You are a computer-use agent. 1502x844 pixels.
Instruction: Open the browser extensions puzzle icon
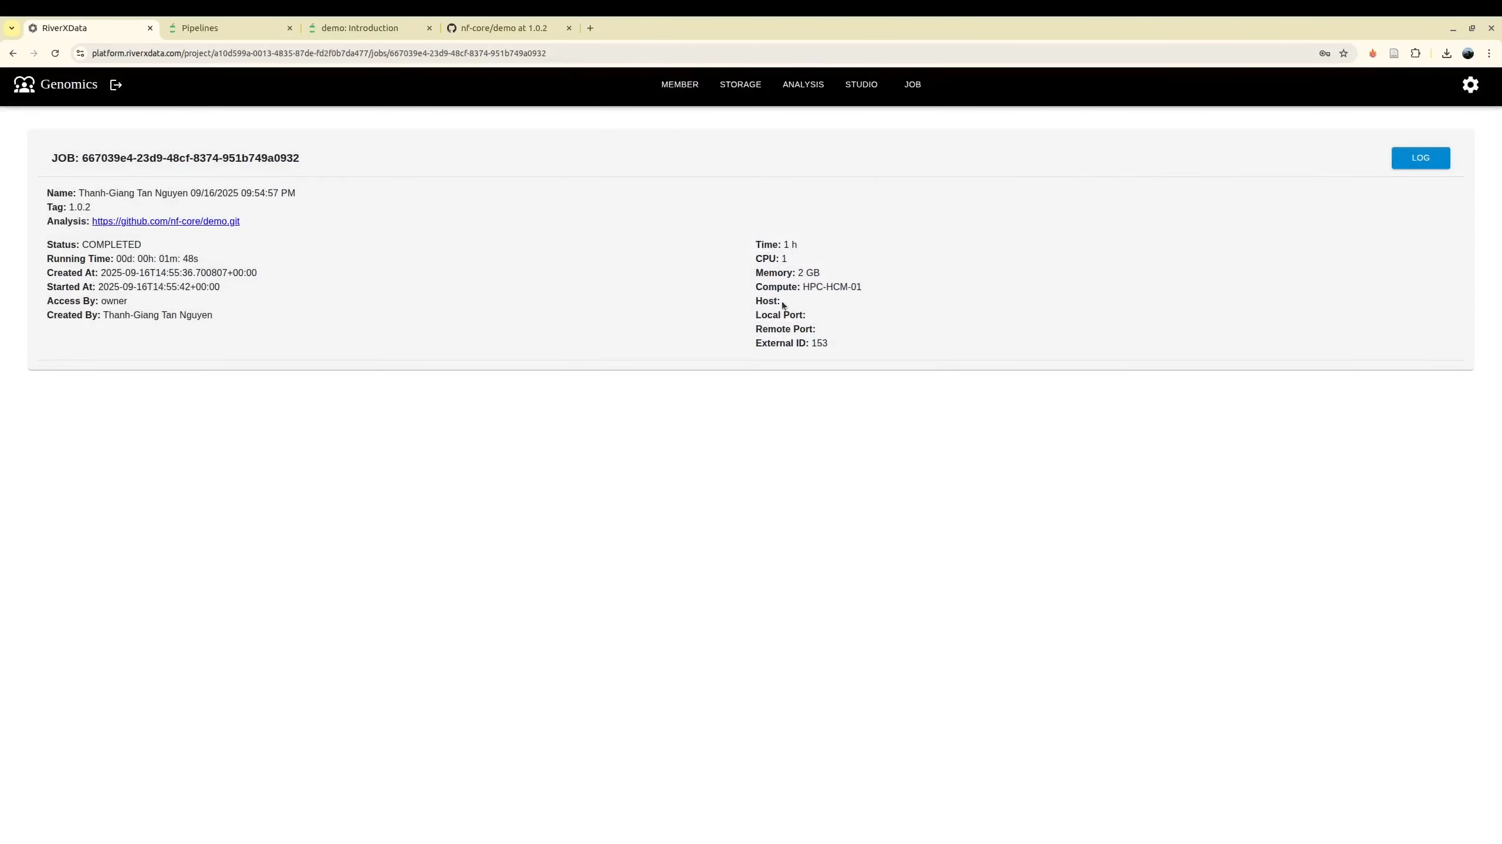(1415, 53)
